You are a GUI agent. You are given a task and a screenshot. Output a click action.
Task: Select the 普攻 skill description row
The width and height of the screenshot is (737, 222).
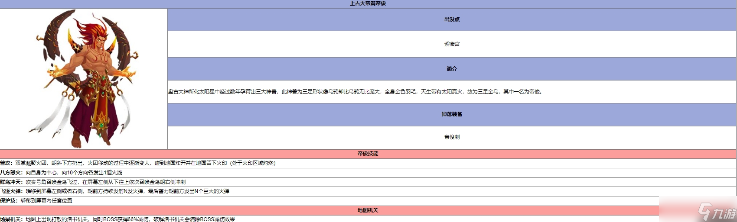click(368, 163)
